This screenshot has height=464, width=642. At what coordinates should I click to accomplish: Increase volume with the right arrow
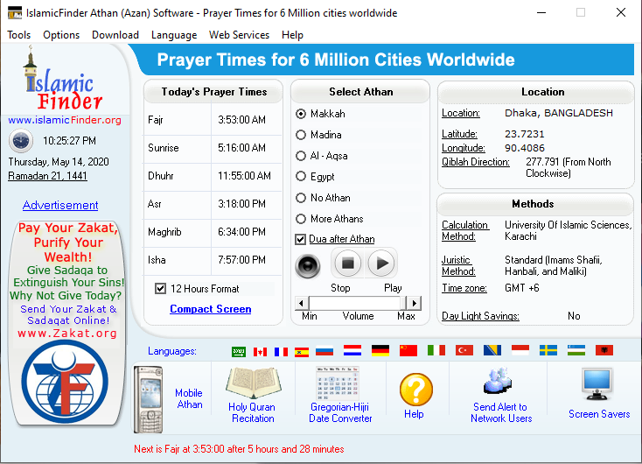click(415, 303)
